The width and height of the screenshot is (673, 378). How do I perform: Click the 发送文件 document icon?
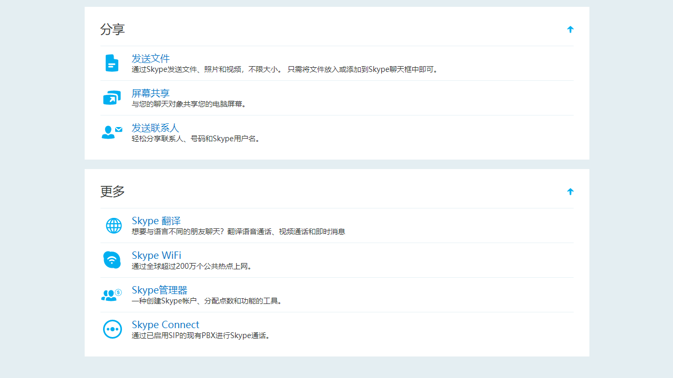coord(111,62)
